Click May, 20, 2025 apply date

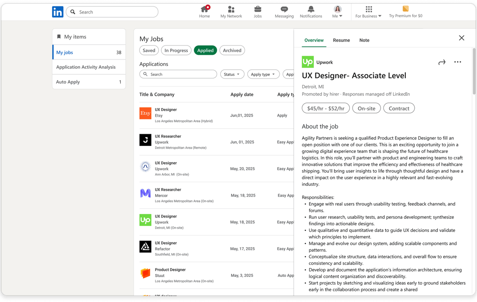coord(242,169)
